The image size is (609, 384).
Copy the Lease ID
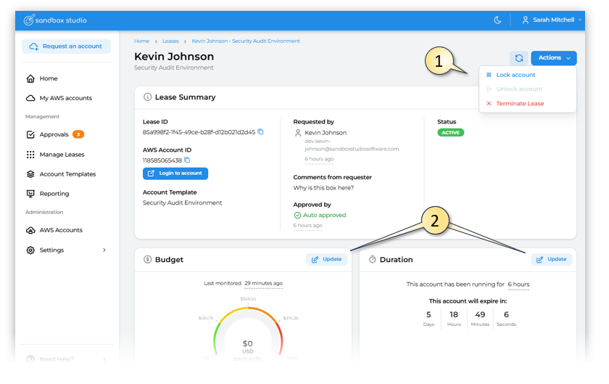[260, 132]
